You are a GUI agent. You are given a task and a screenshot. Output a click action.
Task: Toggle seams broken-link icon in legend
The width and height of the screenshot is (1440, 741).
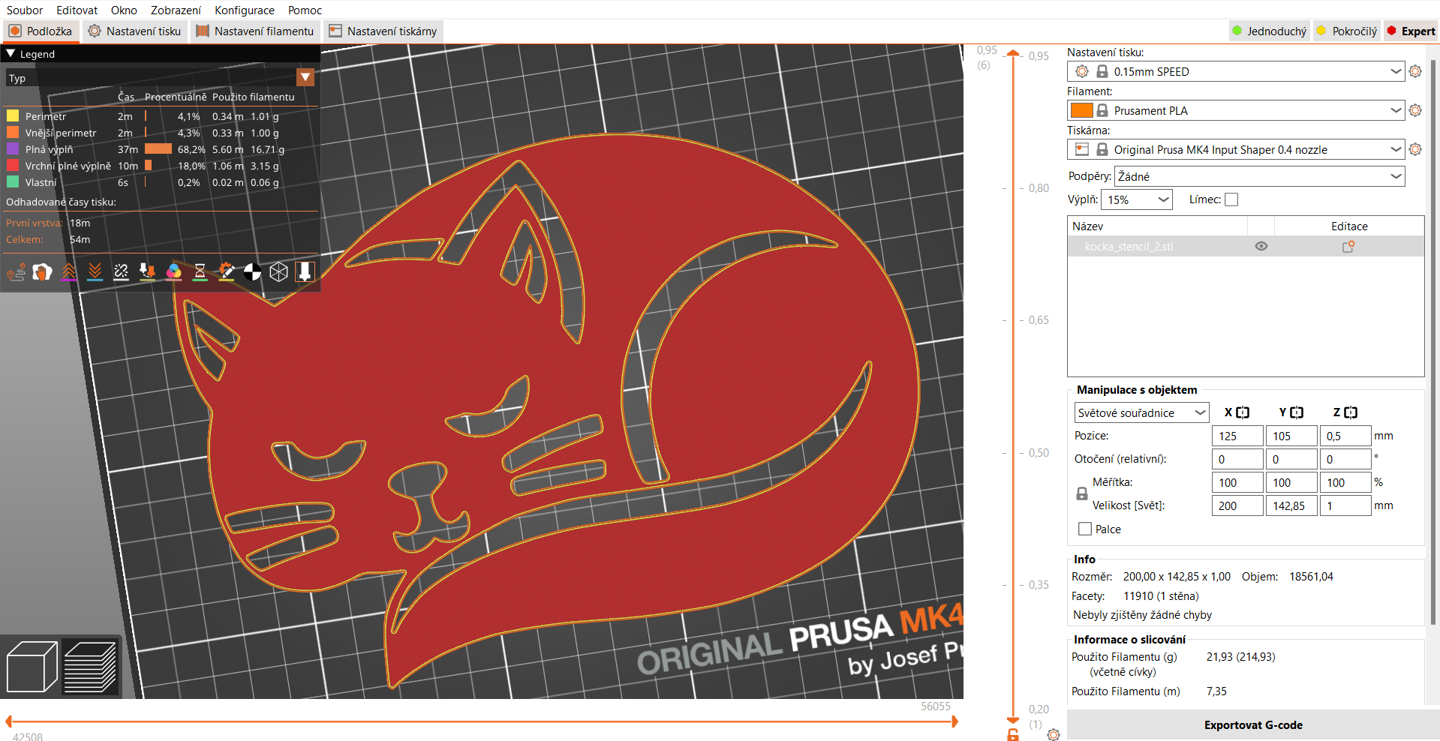[x=122, y=272]
